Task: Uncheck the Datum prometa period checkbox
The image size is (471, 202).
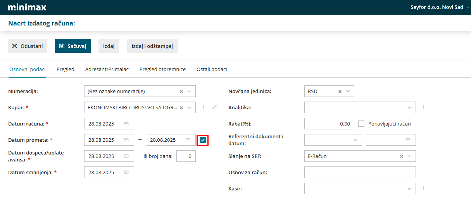Action: click(203, 140)
